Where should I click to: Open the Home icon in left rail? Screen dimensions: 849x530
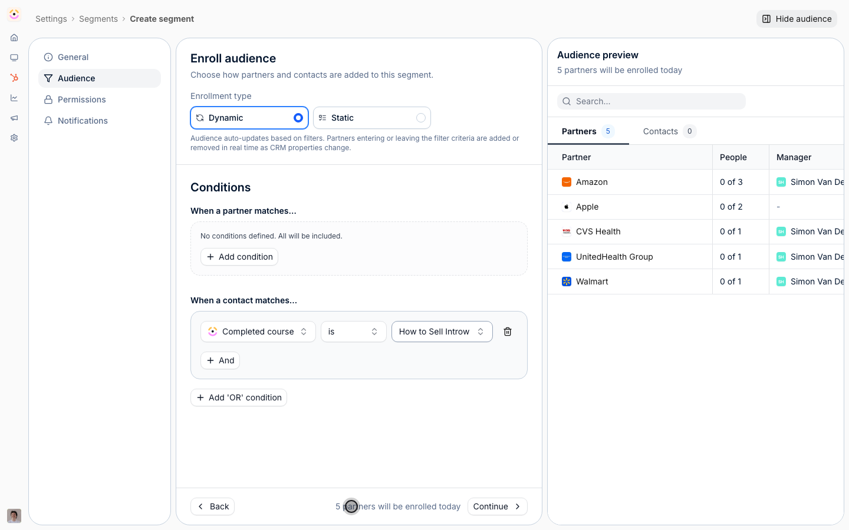coord(14,38)
